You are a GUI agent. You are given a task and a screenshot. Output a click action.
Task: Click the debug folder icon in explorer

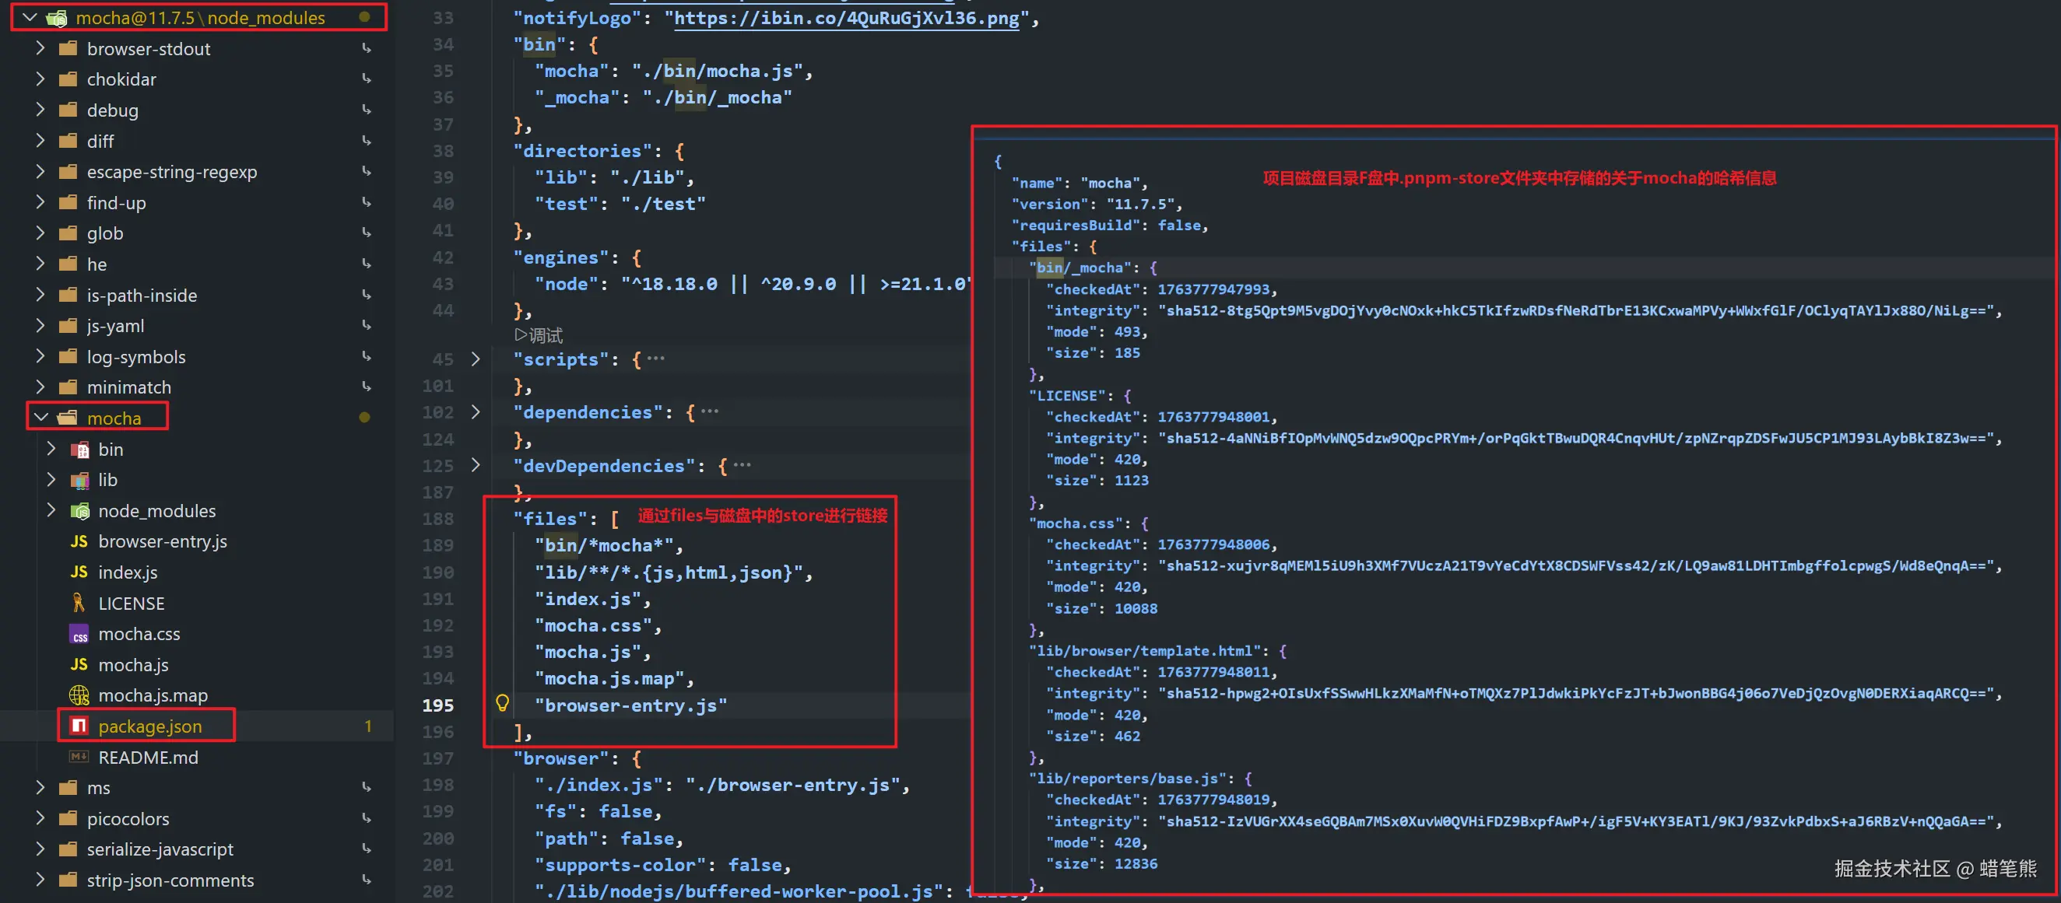point(68,110)
